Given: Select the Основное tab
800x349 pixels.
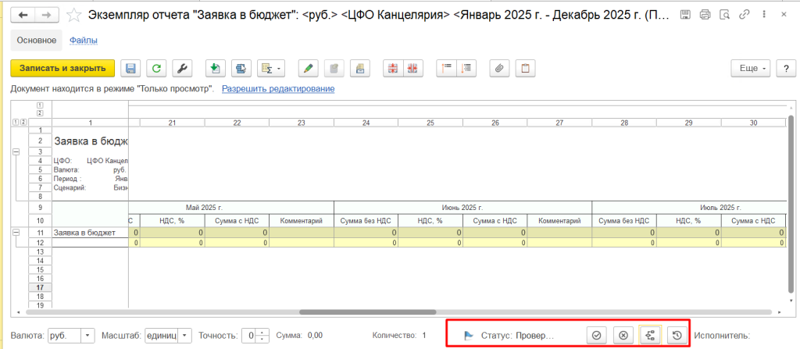Looking at the screenshot, I should (37, 40).
